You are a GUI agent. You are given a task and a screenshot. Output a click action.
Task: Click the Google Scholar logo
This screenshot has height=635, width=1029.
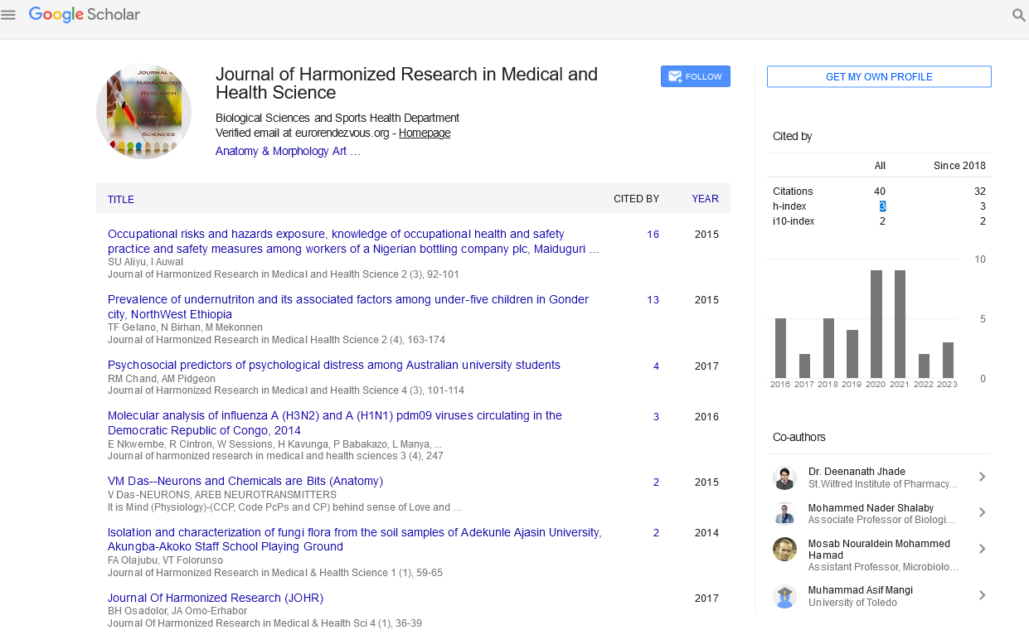tap(85, 15)
